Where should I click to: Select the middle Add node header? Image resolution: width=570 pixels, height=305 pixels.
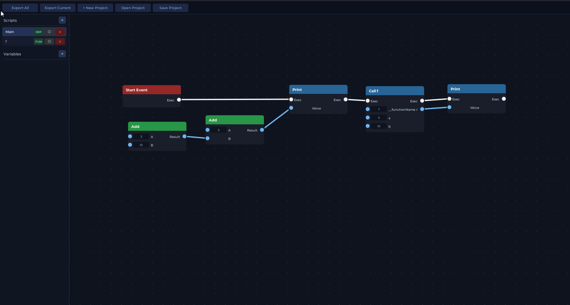click(235, 120)
